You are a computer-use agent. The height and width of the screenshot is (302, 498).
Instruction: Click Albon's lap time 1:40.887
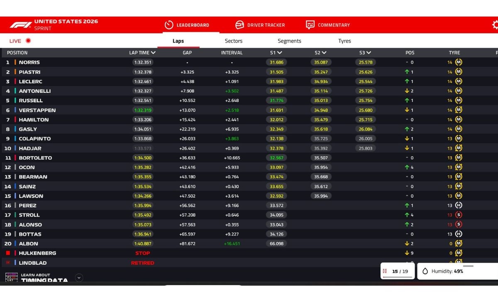pos(143,243)
